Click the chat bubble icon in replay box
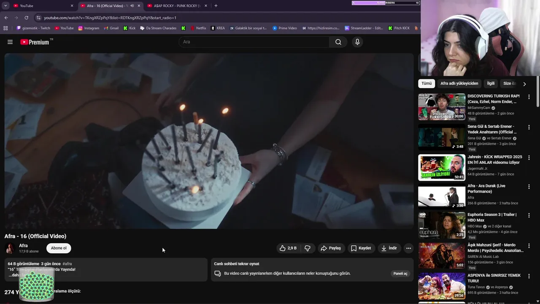This screenshot has width=540, height=304. click(x=218, y=274)
